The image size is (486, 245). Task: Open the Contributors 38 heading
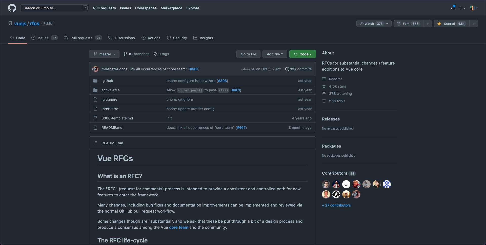[339, 173]
